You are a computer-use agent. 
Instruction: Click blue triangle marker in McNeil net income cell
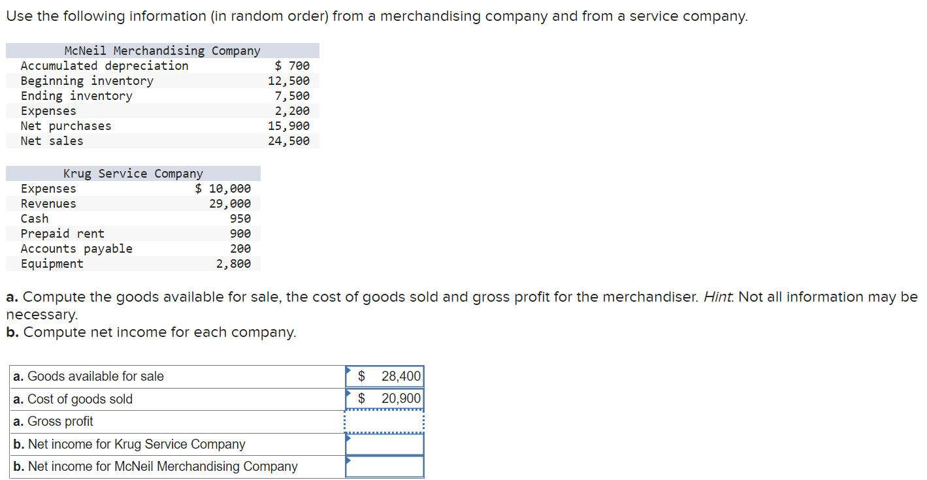[x=349, y=460]
